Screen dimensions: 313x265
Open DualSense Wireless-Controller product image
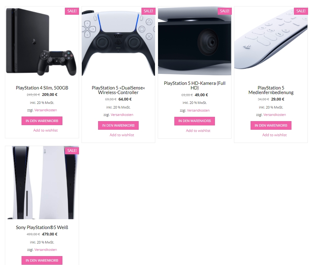(x=118, y=43)
